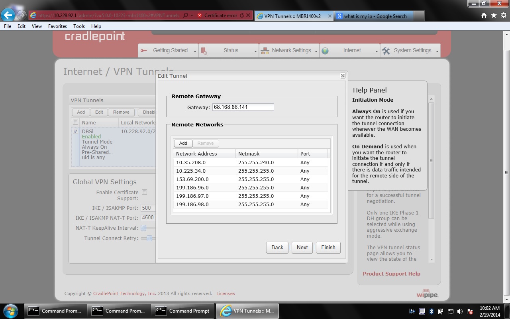Open the Licenses link in footer
This screenshot has width=510, height=319.
coord(226,293)
